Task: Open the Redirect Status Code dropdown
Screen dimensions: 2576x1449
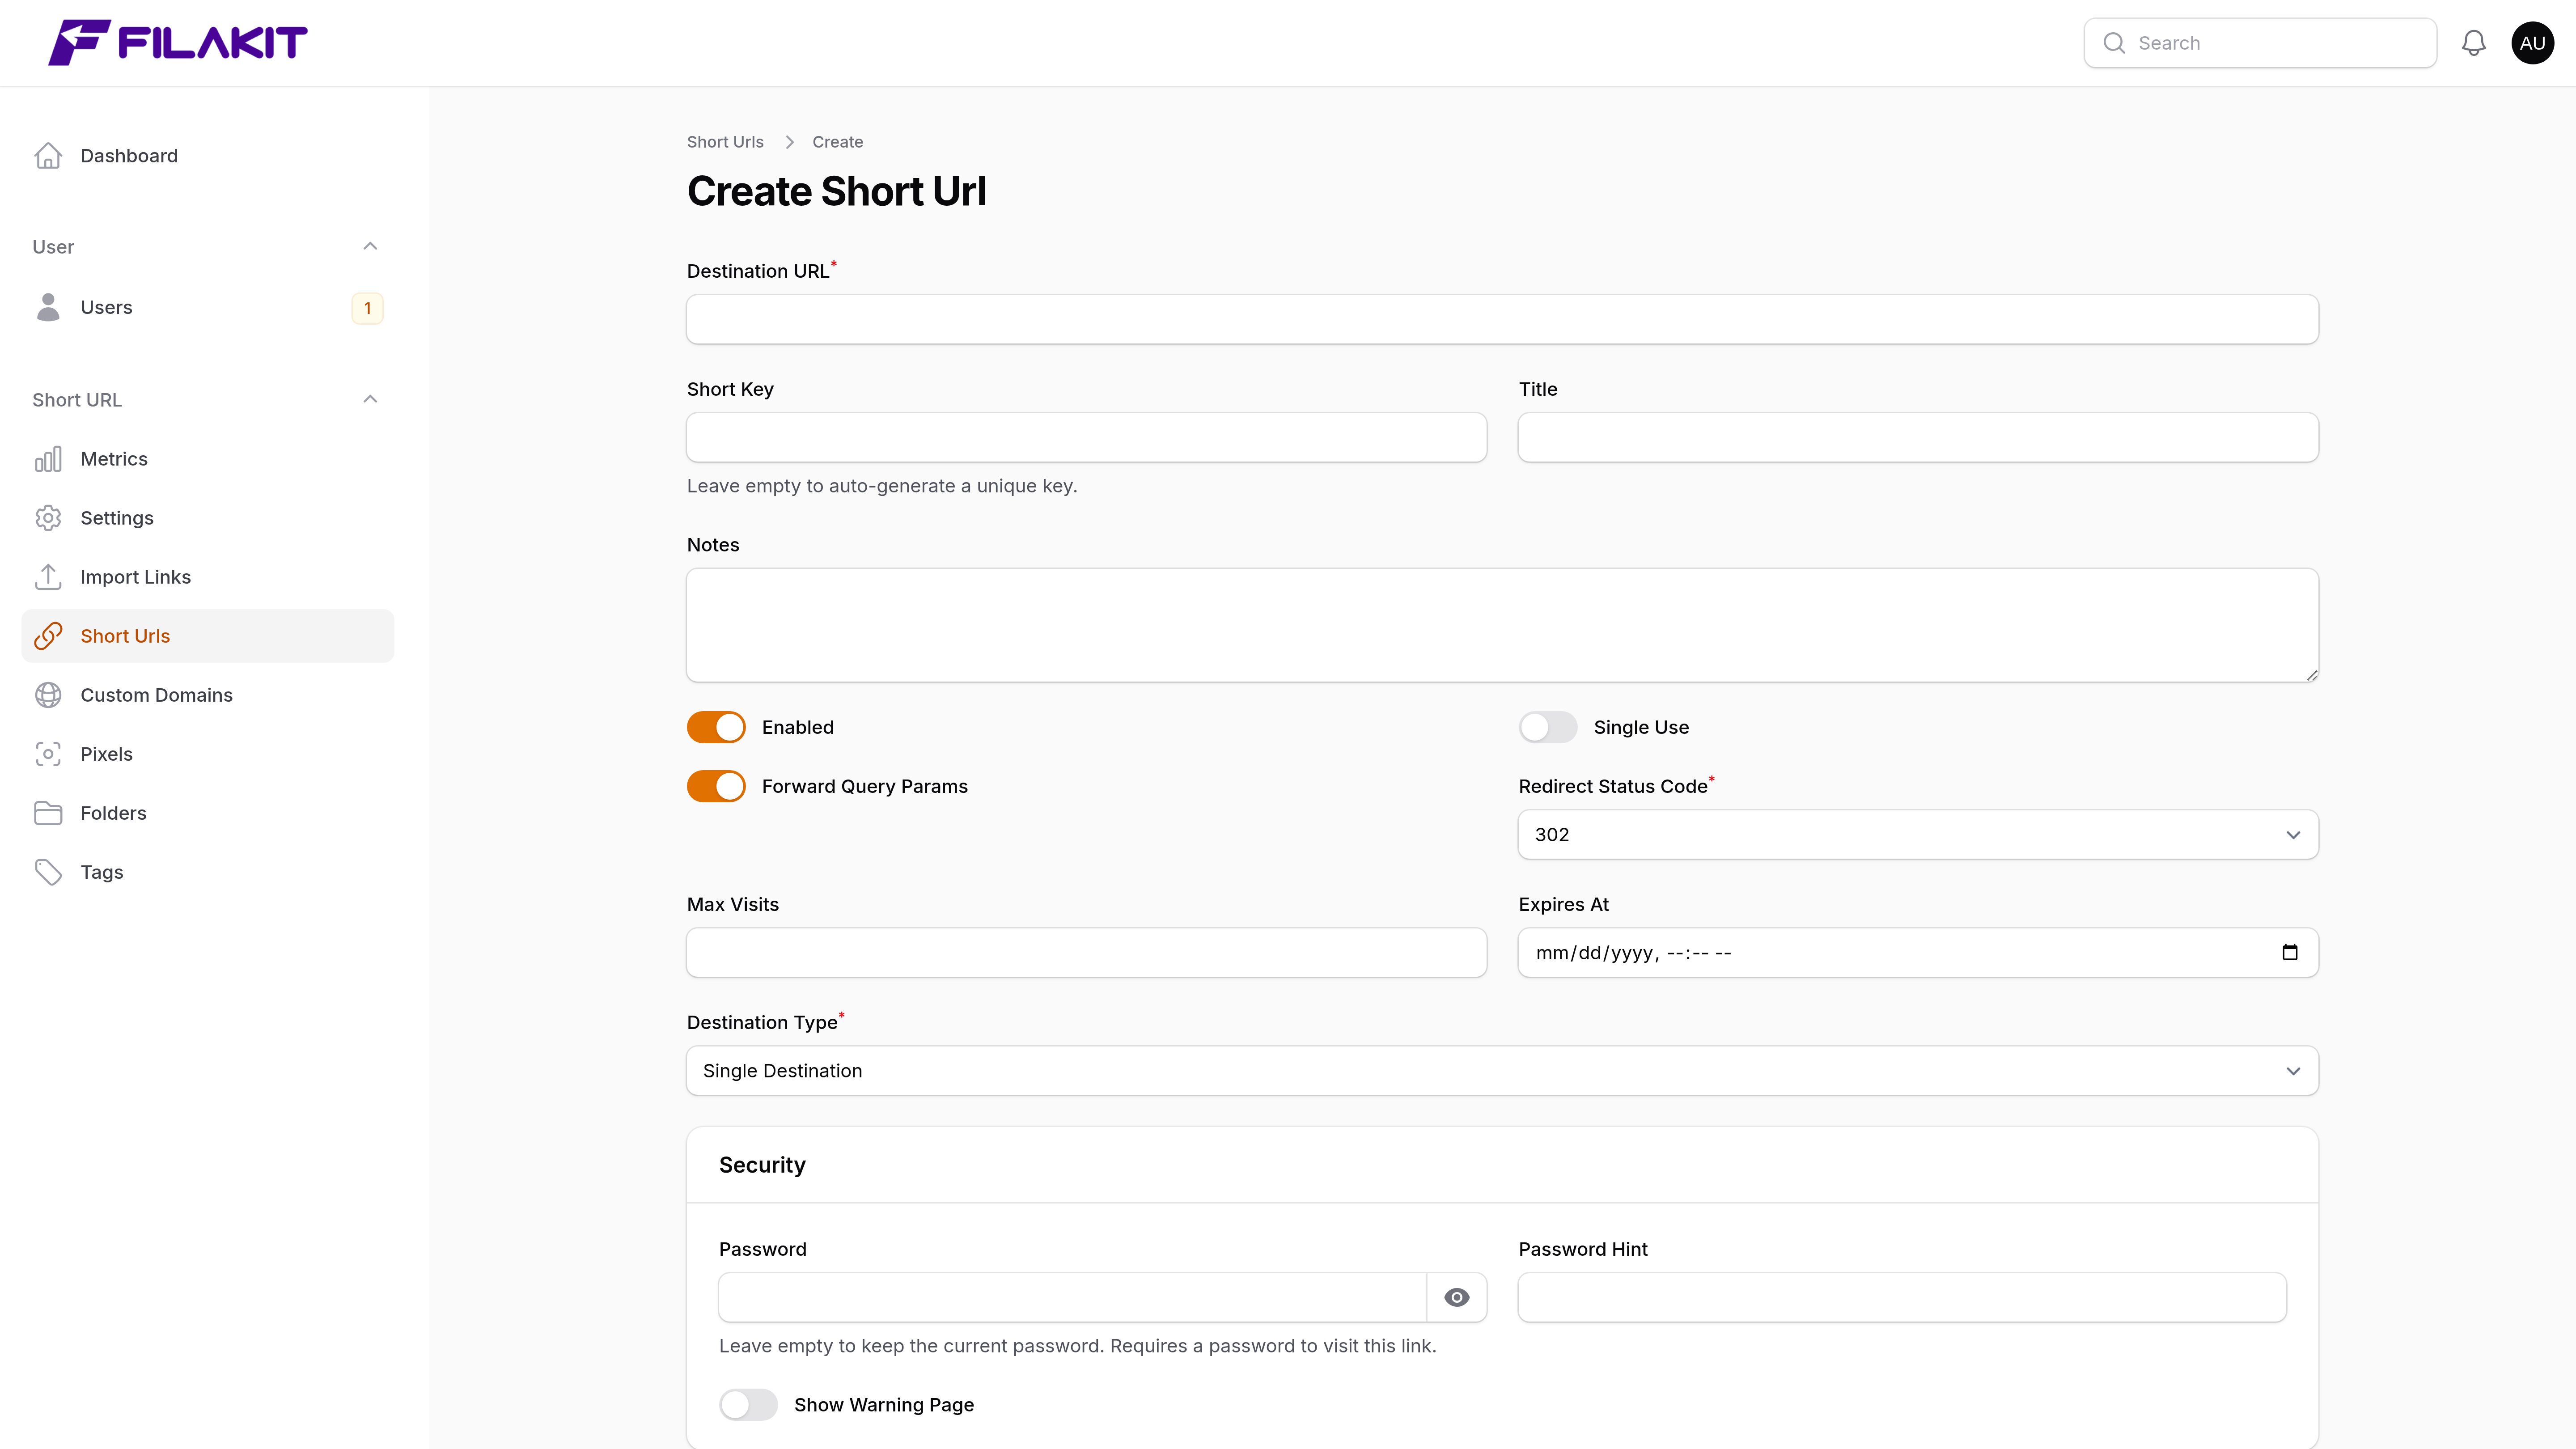Action: pos(1918,834)
